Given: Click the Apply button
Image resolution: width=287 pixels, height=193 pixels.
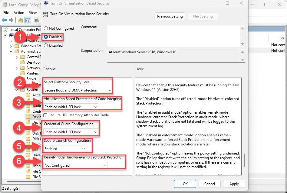Looking at the screenshot, I should pos(234,184).
